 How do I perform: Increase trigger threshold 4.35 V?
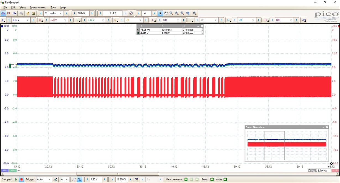coord(105,179)
